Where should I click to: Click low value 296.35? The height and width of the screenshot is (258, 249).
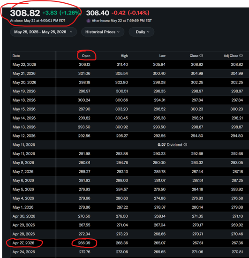coord(159,91)
